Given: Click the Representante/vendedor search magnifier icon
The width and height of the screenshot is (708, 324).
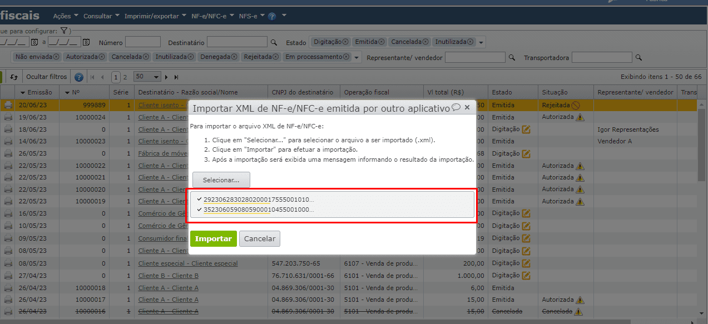Looking at the screenshot, I should click(512, 57).
